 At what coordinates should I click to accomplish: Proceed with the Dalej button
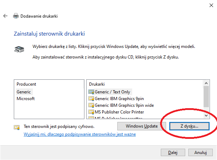pyautogui.click(x=173, y=152)
